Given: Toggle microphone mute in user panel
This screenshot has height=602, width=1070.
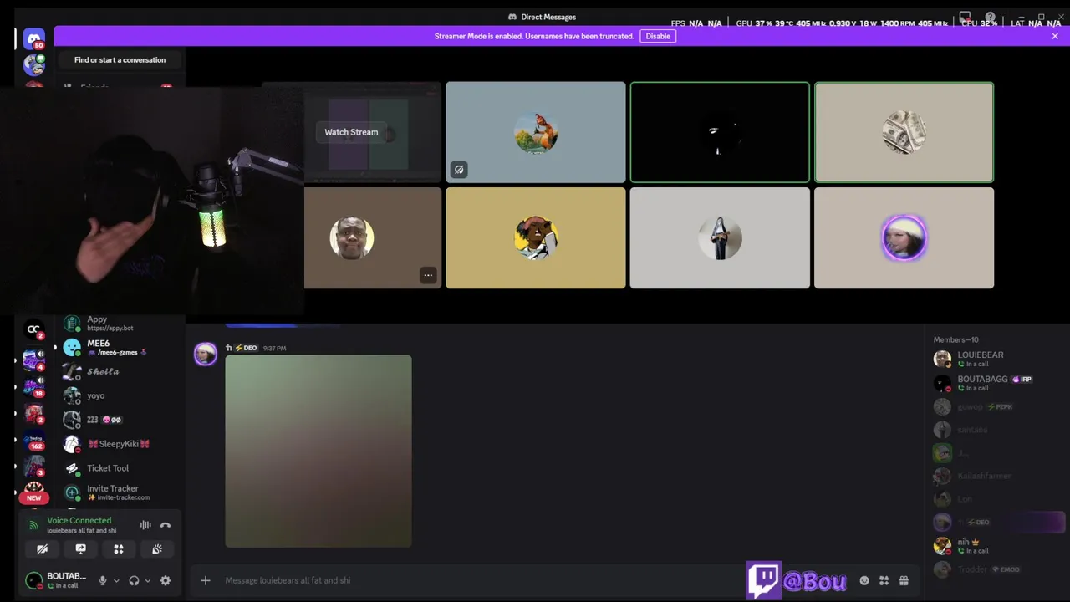Looking at the screenshot, I should [103, 580].
